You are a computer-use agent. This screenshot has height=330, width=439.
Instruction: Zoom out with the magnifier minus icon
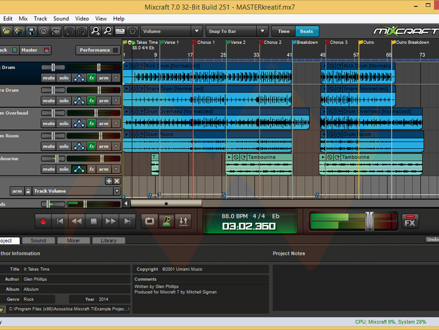click(108, 31)
